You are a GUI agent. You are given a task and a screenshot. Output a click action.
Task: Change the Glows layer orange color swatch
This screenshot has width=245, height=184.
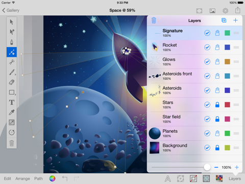tap(227, 61)
